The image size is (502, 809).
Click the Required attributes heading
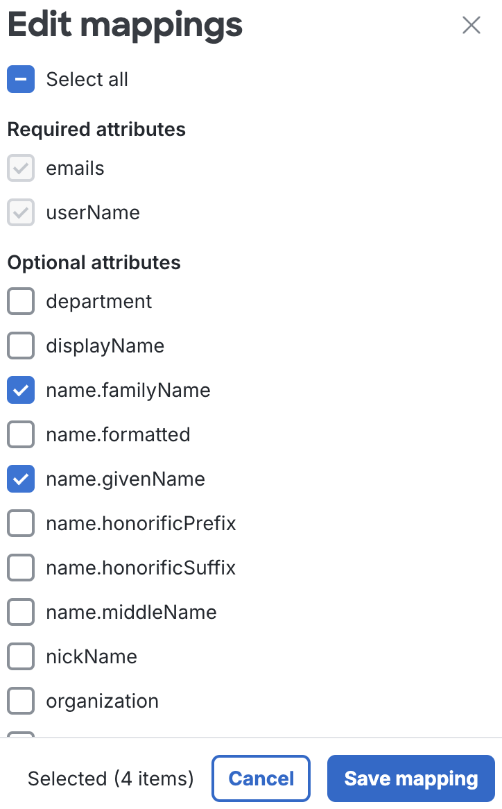click(x=96, y=129)
